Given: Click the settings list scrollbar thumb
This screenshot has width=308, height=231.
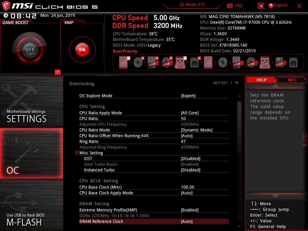Looking at the screenshot, I should coord(239,128).
